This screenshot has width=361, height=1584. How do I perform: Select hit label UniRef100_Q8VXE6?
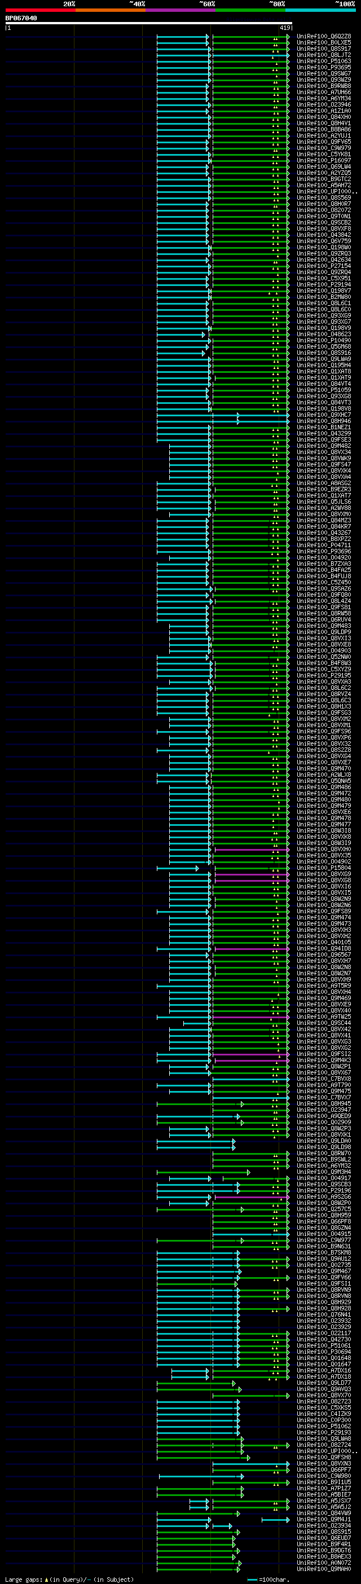[324, 812]
